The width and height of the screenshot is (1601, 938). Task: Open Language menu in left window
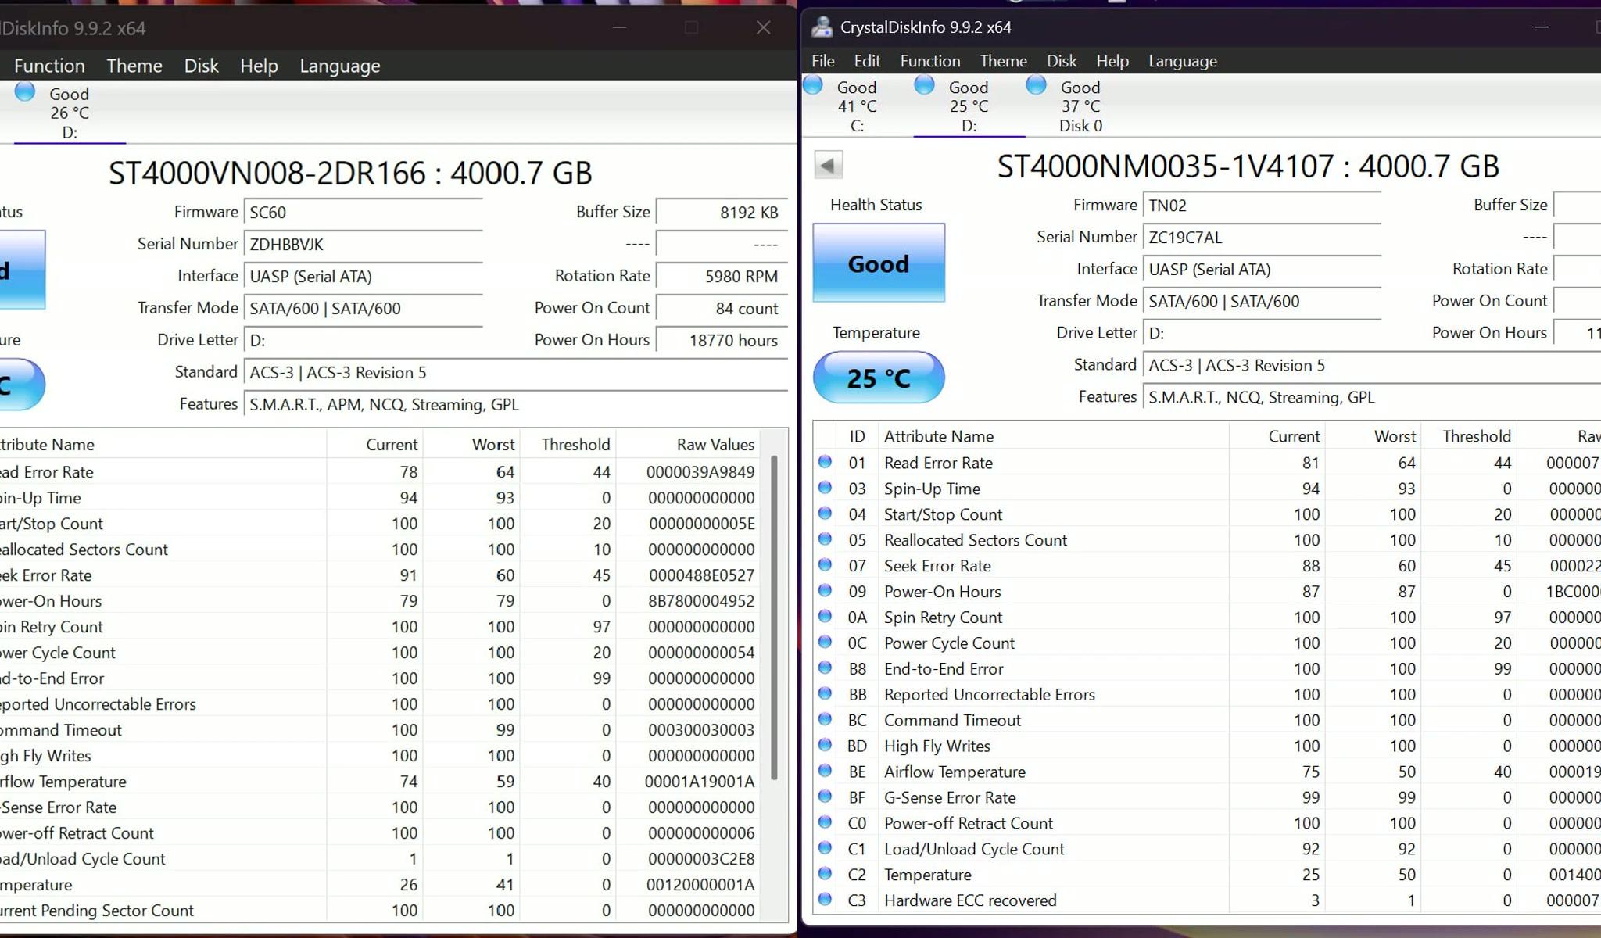tap(340, 66)
